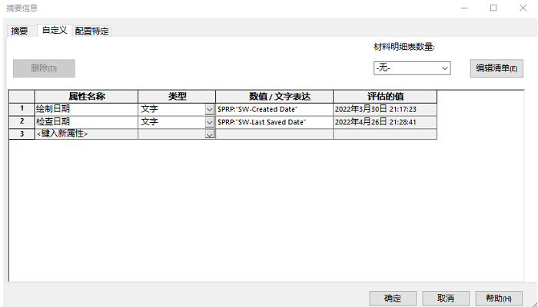The height and width of the screenshot is (307, 538).
Task: Click the 属性名称 column header
Action: click(x=86, y=97)
